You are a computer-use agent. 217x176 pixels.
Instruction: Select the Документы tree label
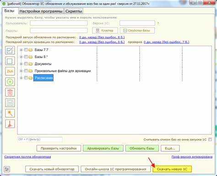tap(43, 64)
